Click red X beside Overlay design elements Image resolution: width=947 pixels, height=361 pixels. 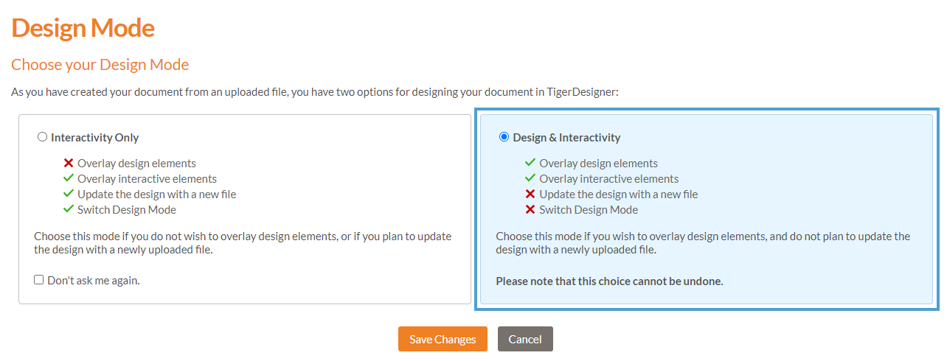[x=69, y=164]
